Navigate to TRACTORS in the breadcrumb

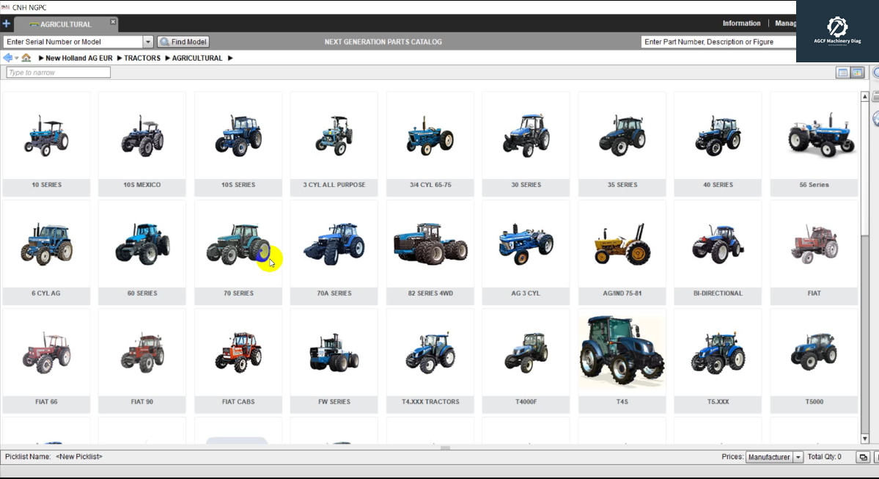point(142,58)
